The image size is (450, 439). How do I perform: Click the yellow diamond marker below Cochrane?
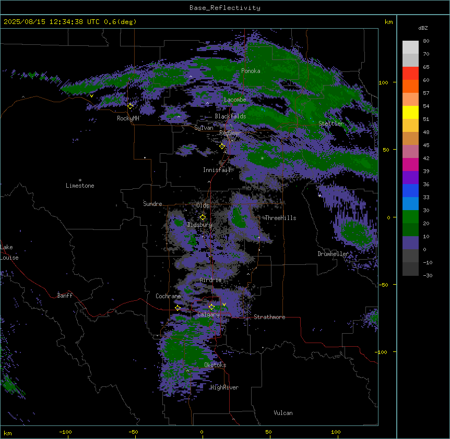[177, 308]
